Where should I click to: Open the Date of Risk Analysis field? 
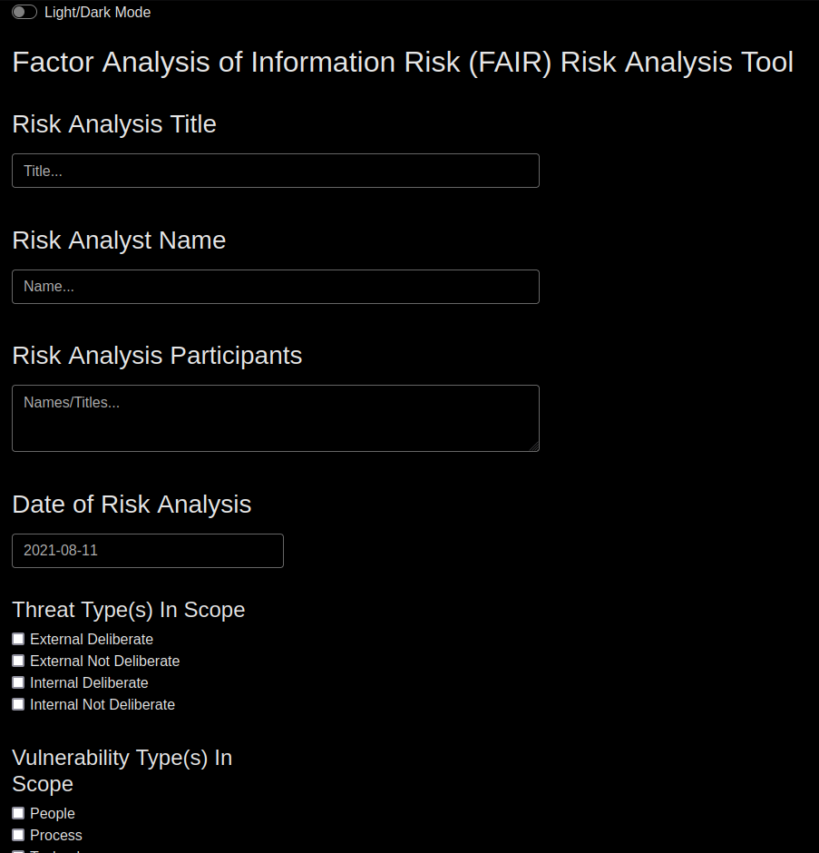(x=148, y=551)
